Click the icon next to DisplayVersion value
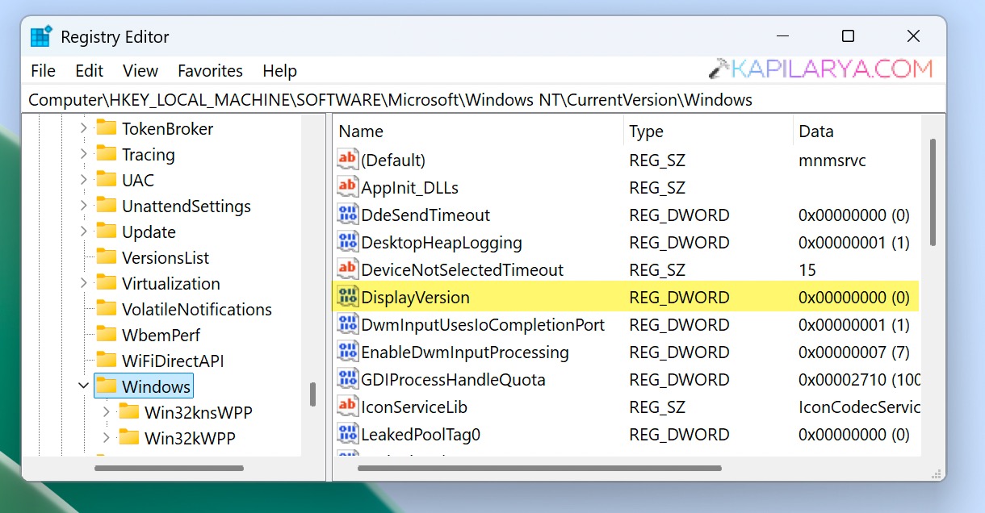Viewport: 985px width, 513px height. point(346,297)
